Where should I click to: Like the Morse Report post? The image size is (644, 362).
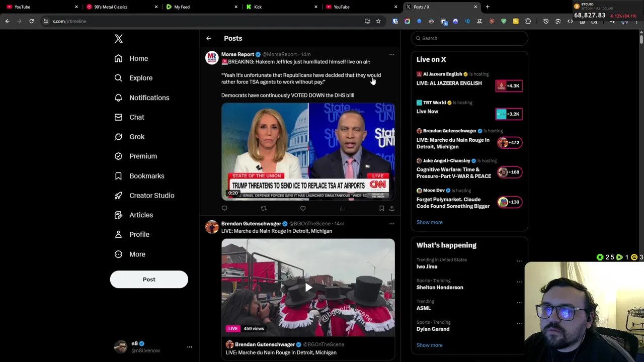pos(303,208)
